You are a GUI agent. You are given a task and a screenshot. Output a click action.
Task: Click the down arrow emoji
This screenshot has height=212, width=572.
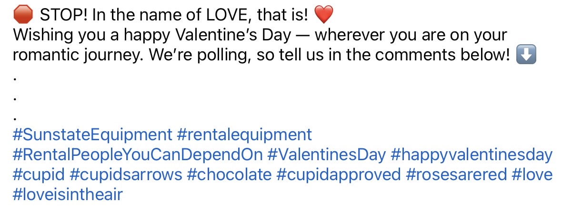coord(526,56)
